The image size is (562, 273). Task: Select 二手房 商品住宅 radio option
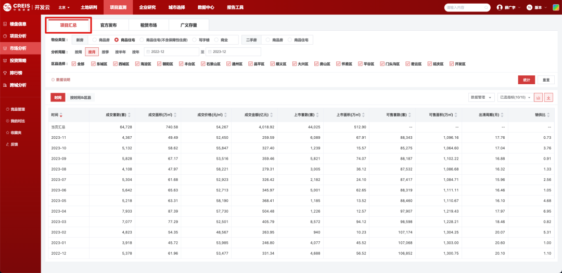290,40
